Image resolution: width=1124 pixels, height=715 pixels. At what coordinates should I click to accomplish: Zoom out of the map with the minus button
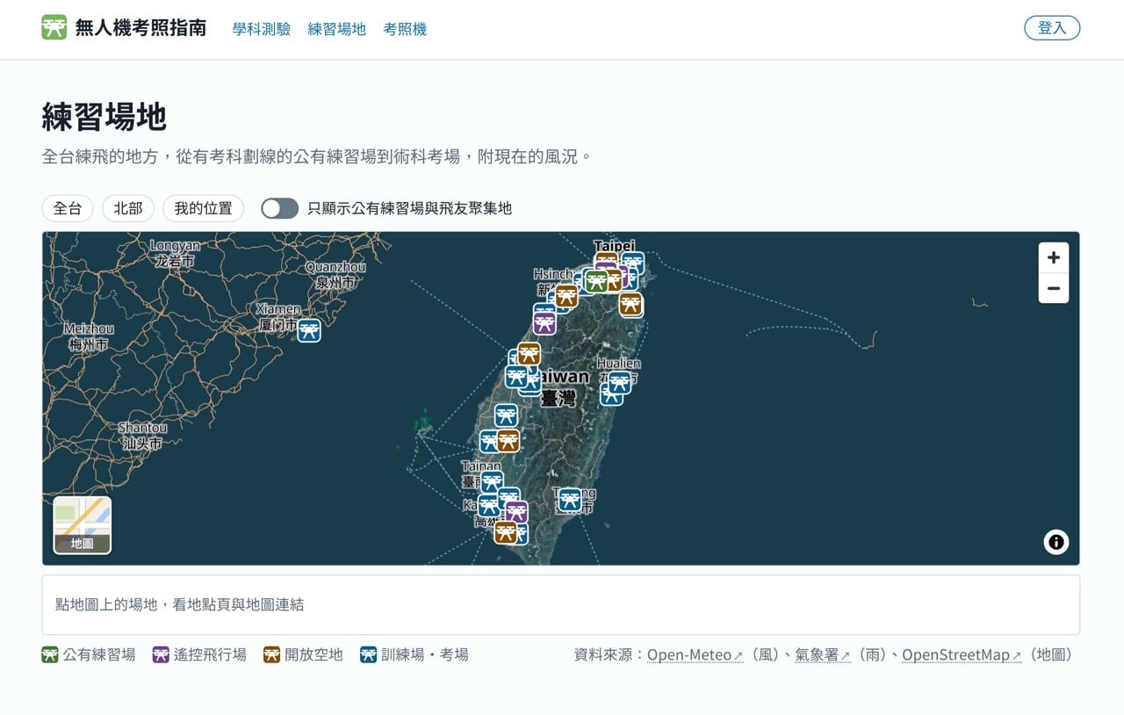tap(1054, 288)
